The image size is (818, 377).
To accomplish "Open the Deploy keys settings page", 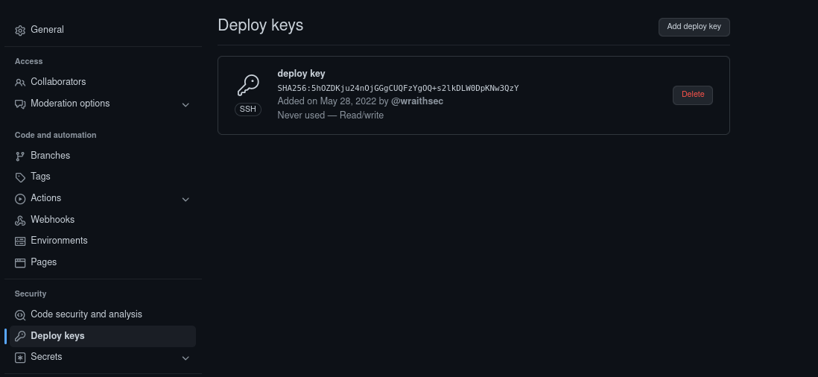I will click(57, 336).
